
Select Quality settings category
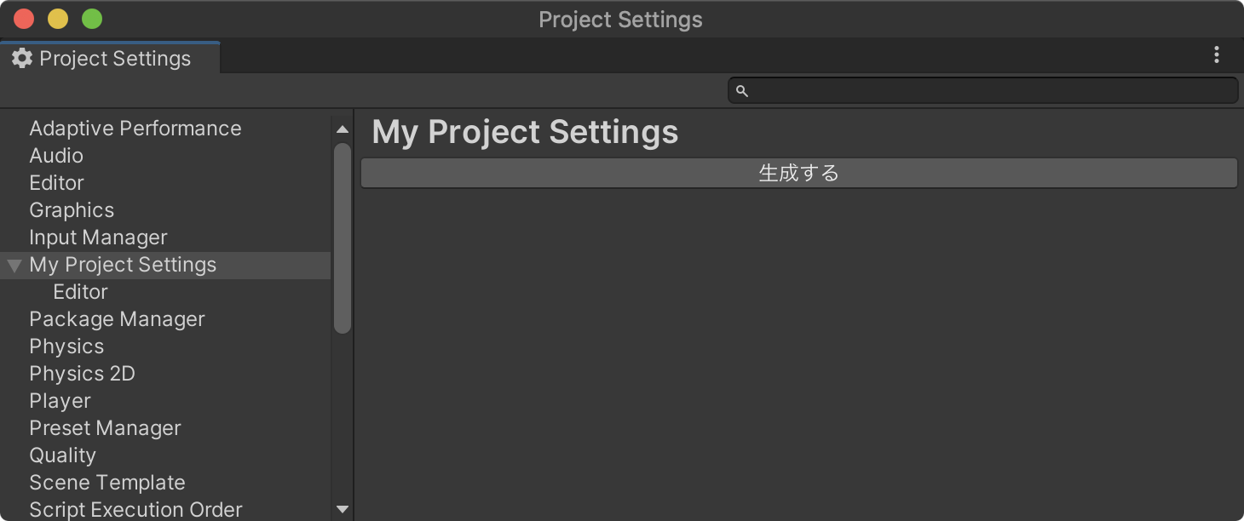[62, 455]
